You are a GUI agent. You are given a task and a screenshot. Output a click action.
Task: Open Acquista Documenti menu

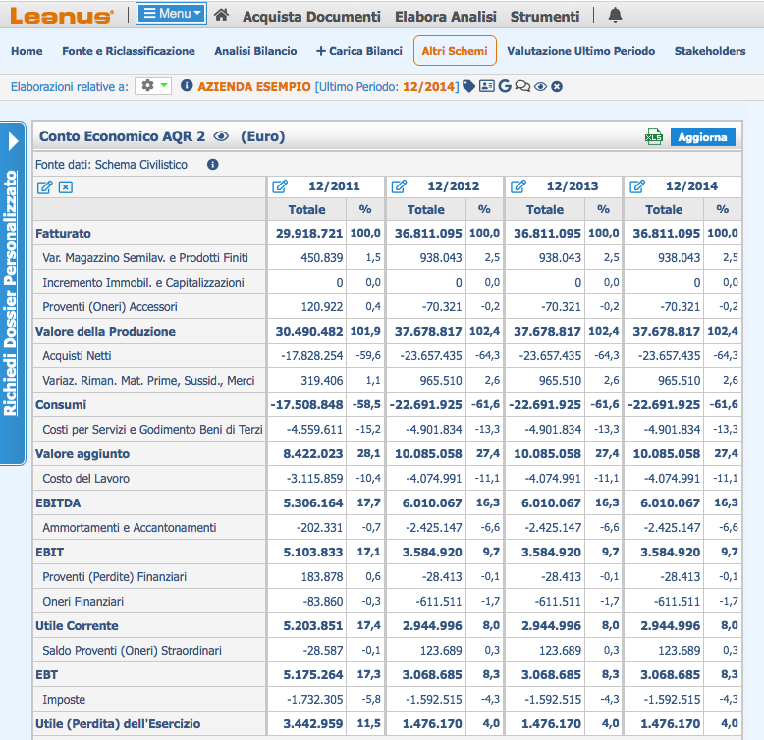pyautogui.click(x=311, y=17)
